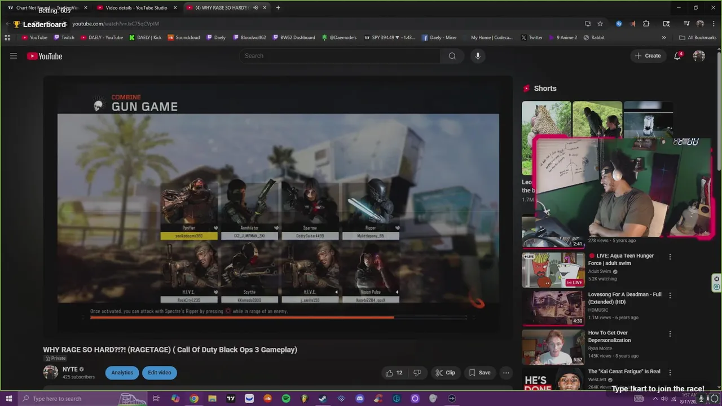Open the YouTube guide hamburger menu
Viewport: 722px width, 406px height.
click(14, 56)
